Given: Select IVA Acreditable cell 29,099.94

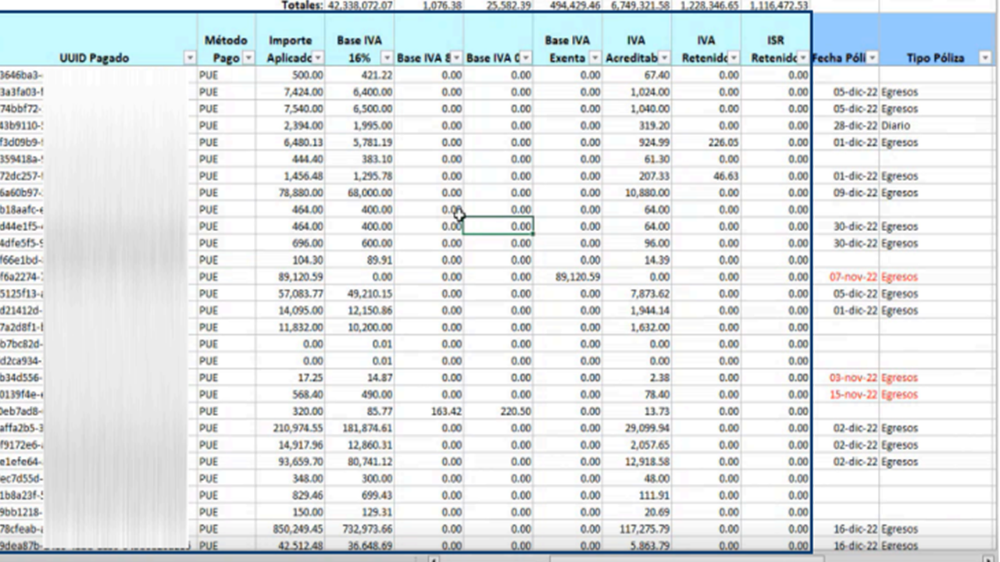Looking at the screenshot, I should coord(637,429).
